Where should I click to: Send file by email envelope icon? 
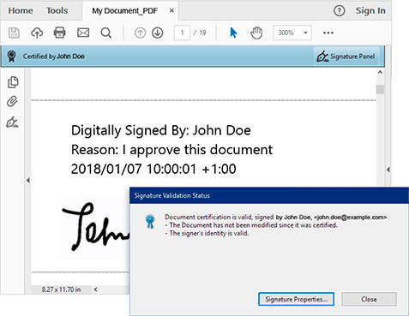[83, 33]
